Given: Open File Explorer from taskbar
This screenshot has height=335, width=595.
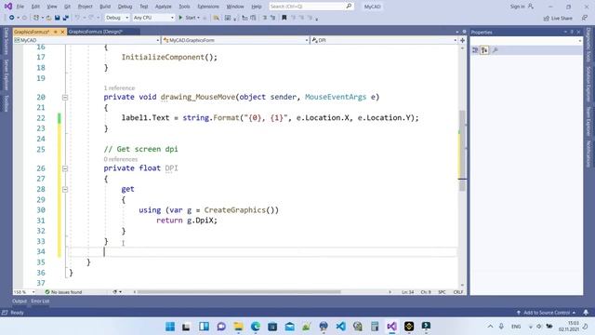Looking at the screenshot, I should 238,327.
